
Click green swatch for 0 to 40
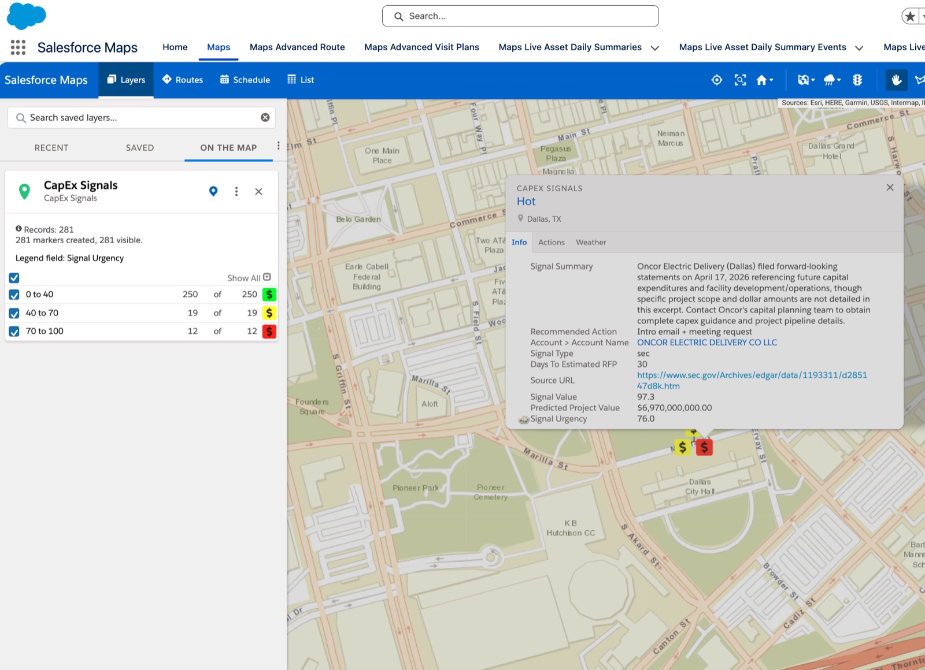click(269, 295)
